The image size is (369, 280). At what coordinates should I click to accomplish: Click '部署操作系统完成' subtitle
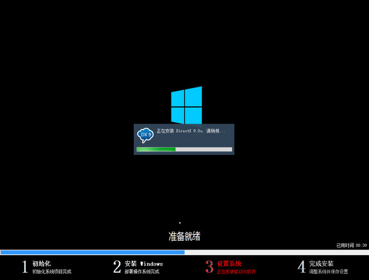[x=142, y=272]
